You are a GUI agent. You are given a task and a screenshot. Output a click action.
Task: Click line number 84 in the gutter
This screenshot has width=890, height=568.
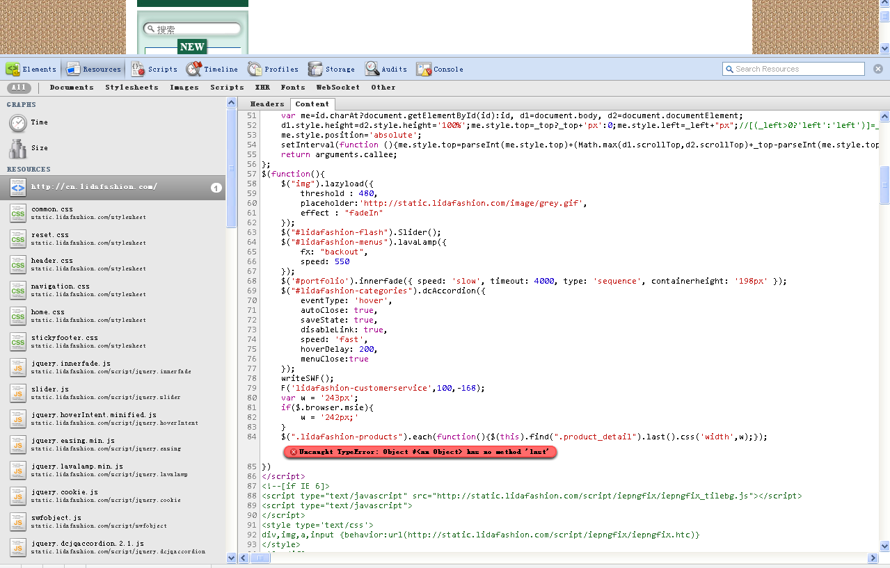point(252,437)
